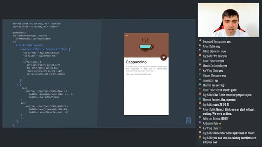Click the "@Composable" annotation in the code
262x147 pixels.
(19, 33)
